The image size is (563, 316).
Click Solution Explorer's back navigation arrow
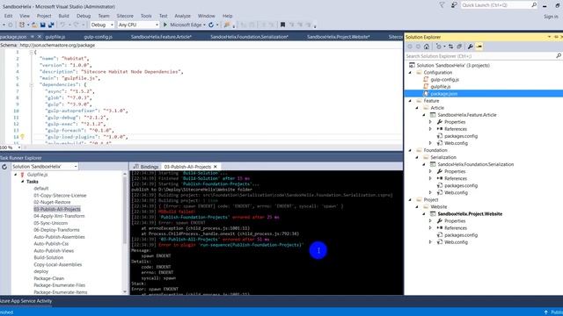click(x=410, y=47)
